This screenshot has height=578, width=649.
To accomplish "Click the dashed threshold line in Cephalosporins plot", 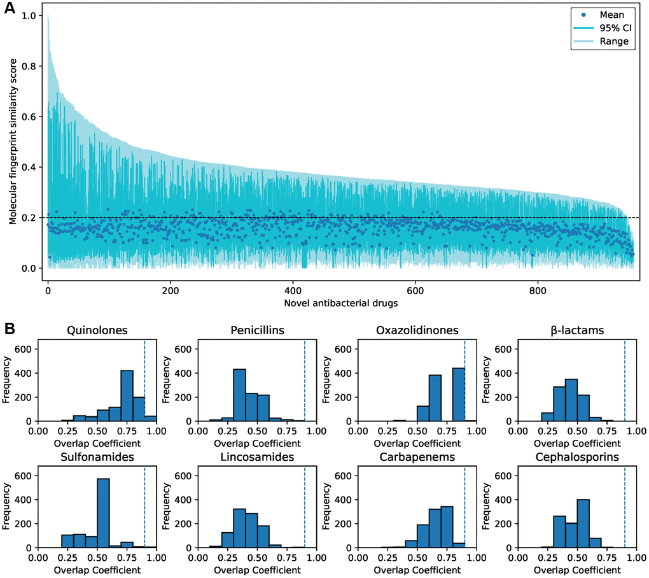I will tap(625, 509).
